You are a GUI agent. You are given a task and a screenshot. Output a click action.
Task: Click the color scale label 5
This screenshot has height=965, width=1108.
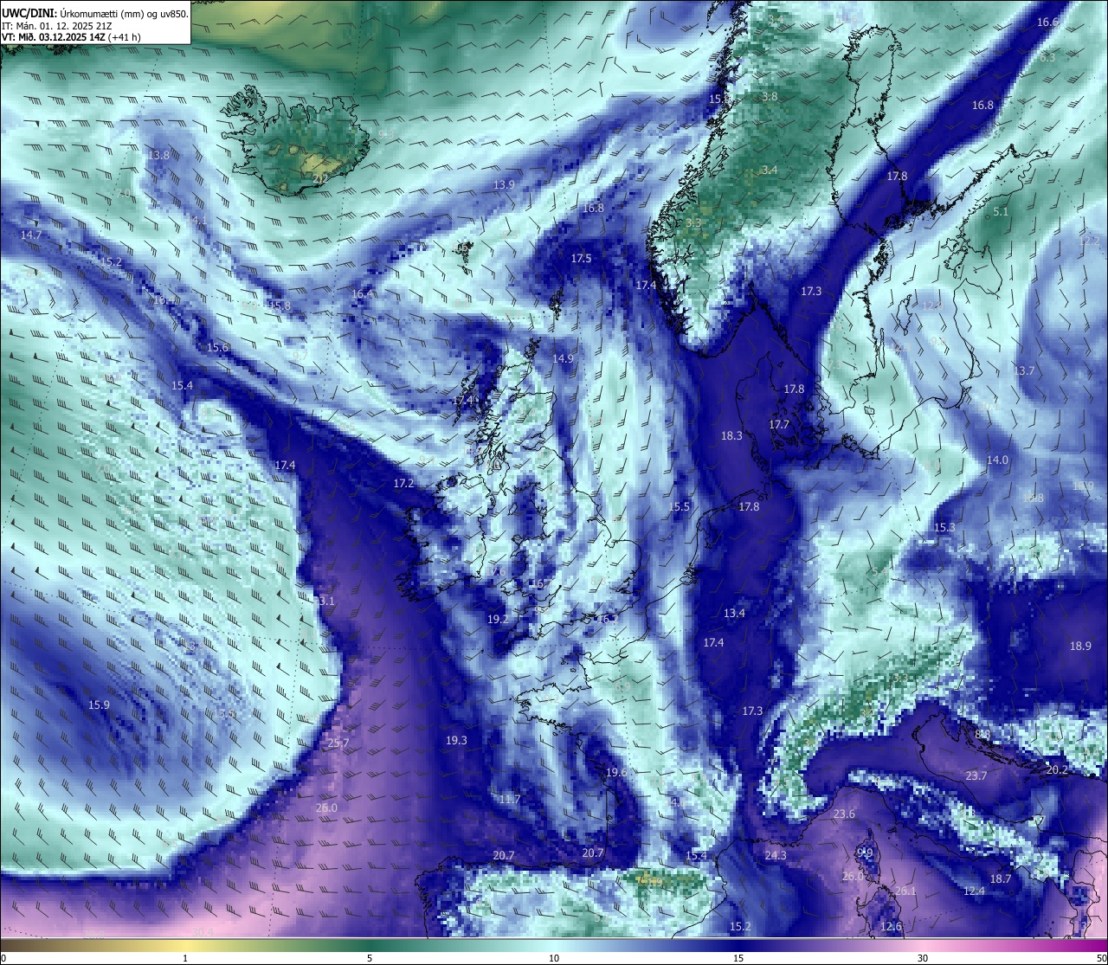pyautogui.click(x=370, y=958)
